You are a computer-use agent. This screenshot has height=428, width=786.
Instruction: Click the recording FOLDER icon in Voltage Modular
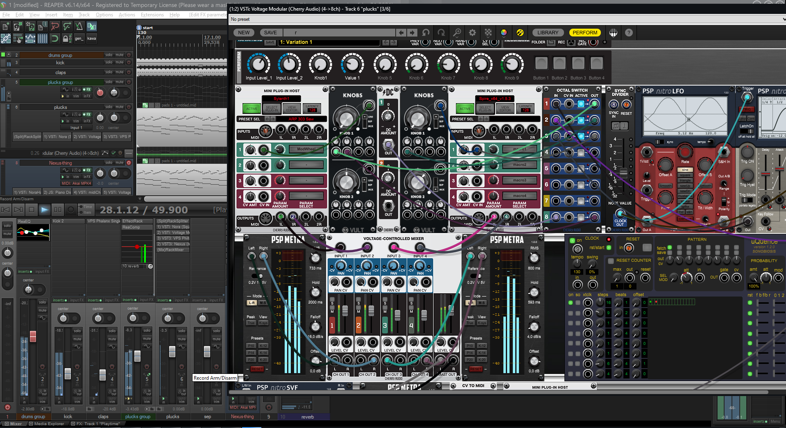(551, 42)
